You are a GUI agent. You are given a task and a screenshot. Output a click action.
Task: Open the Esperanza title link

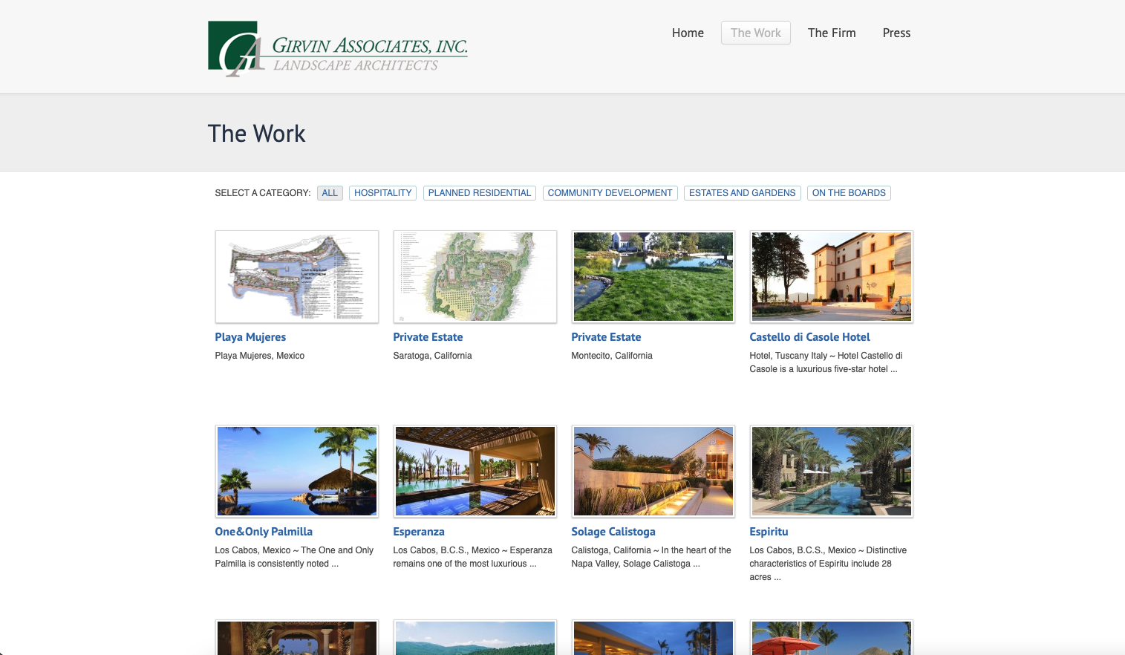[x=419, y=532]
